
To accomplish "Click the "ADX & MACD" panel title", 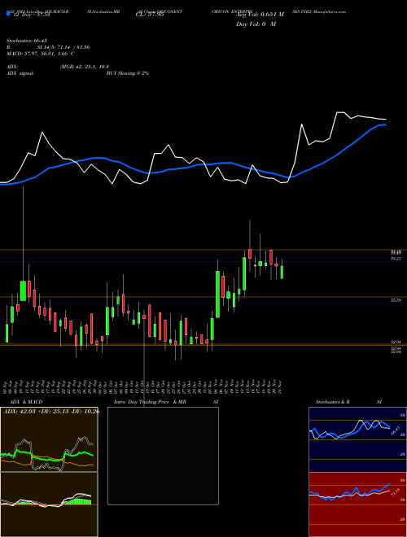I will [x=26, y=402].
